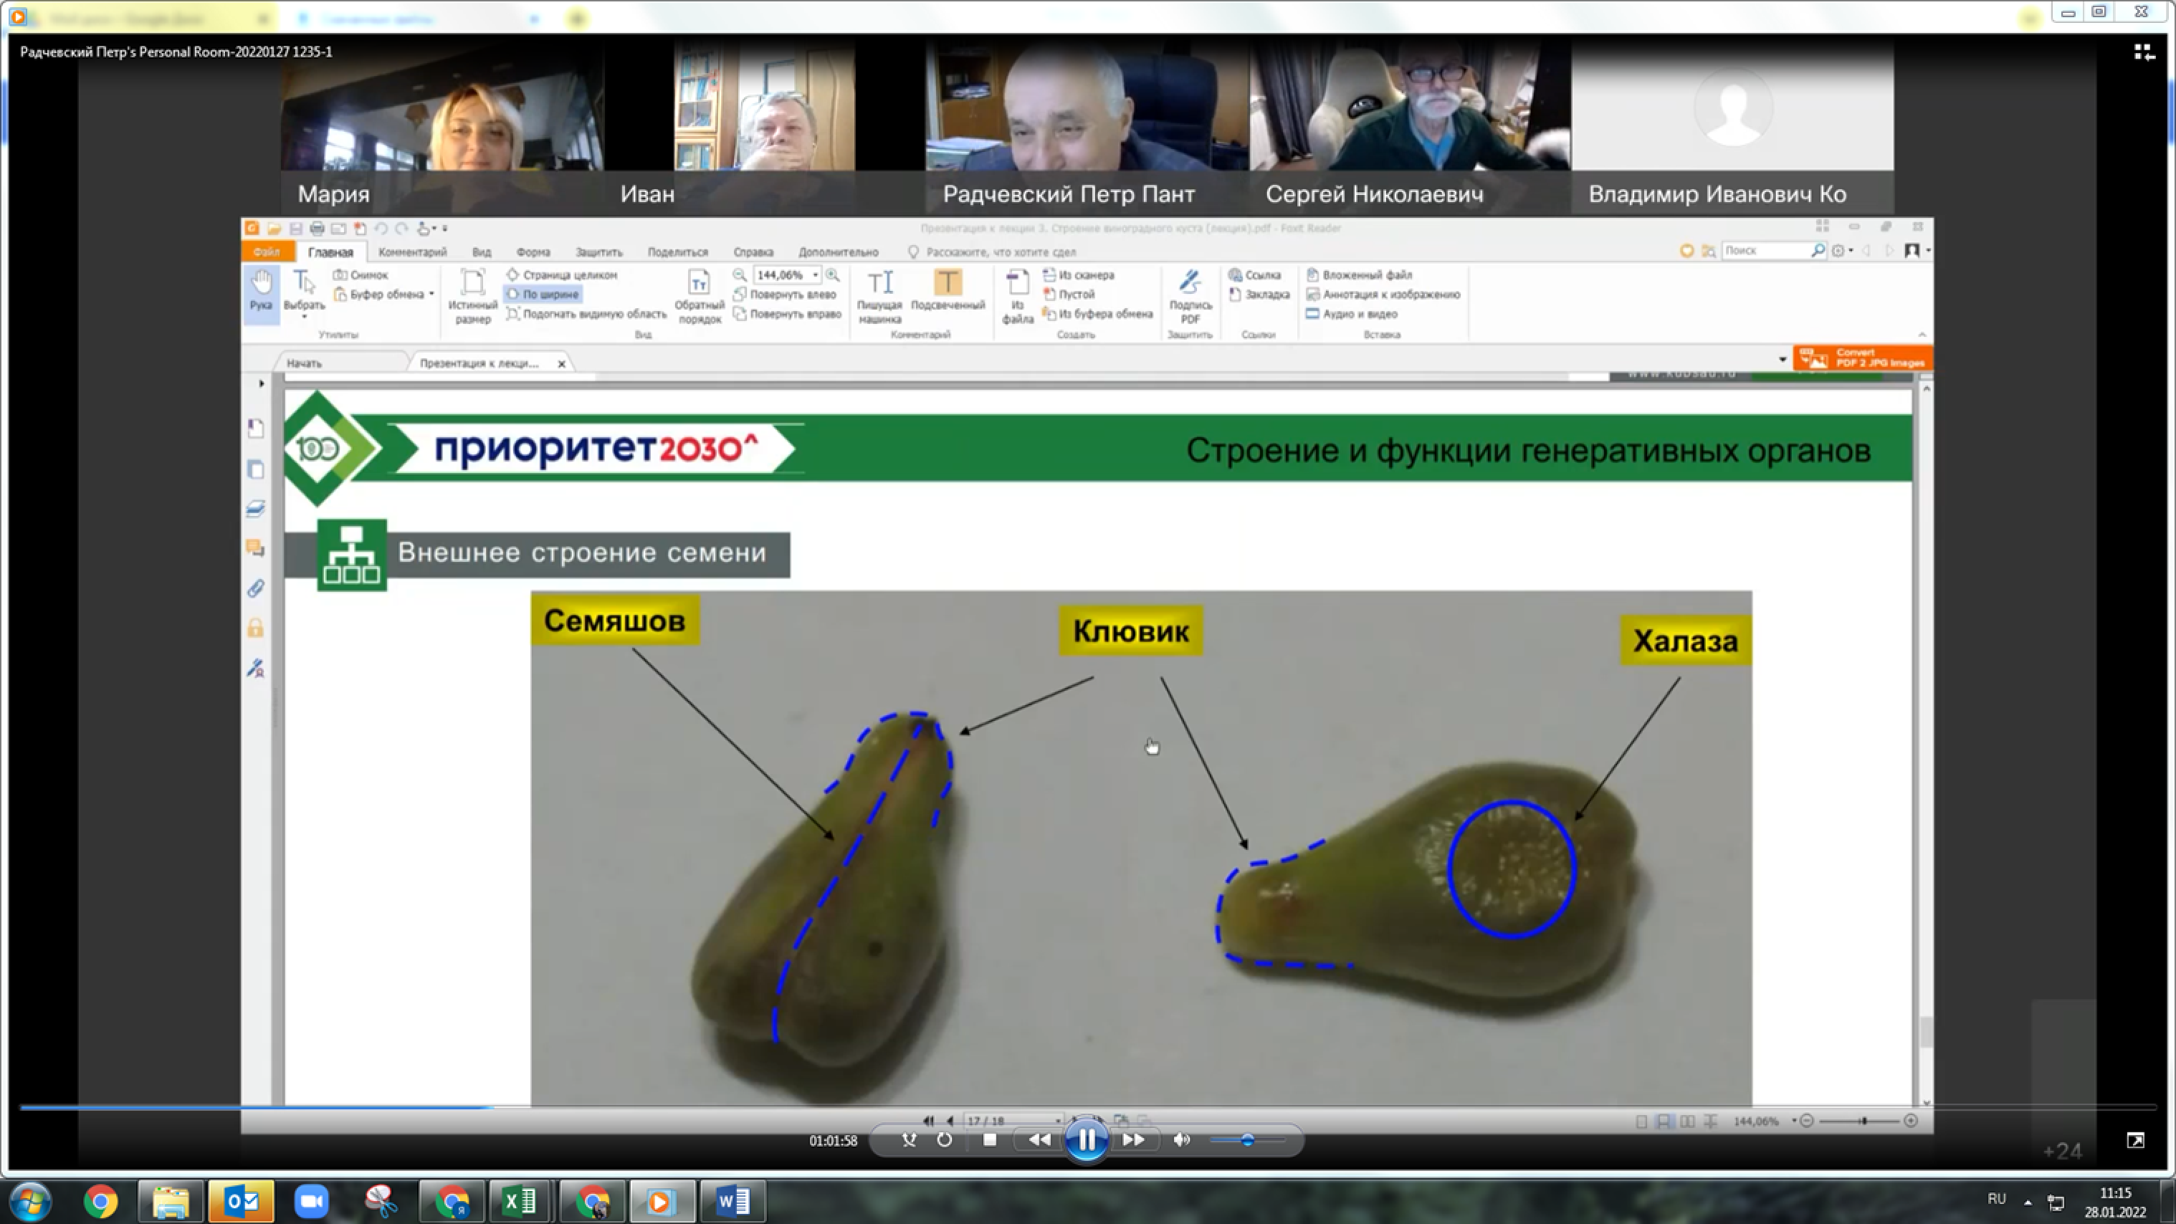Image resolution: width=2176 pixels, height=1224 pixels.
Task: Open the Файл menu
Action: click(266, 252)
